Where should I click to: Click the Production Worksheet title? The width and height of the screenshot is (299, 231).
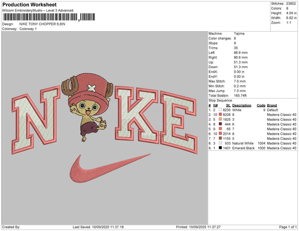(x=29, y=4)
